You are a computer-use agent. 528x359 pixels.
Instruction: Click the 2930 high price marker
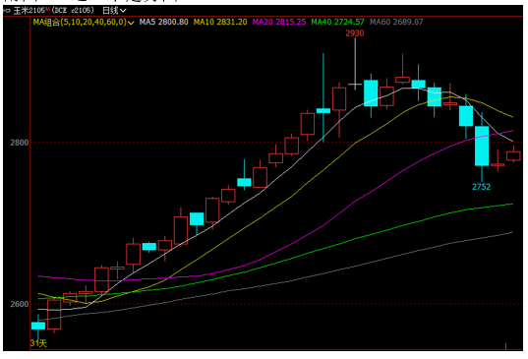355,33
